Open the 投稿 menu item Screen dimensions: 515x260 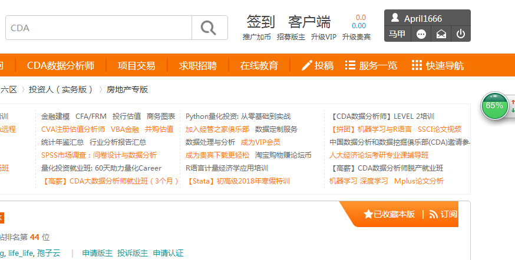pyautogui.click(x=324, y=65)
